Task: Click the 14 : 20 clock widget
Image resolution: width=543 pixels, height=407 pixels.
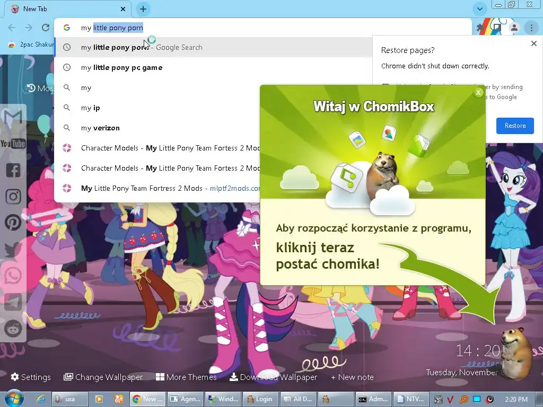Action: pos(478,351)
